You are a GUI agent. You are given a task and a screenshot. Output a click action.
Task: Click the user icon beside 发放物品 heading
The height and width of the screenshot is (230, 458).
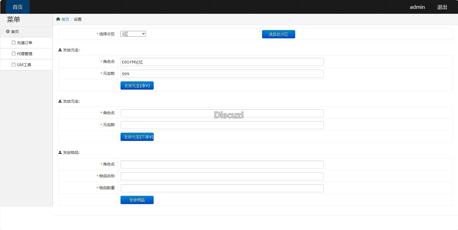pyautogui.click(x=60, y=153)
